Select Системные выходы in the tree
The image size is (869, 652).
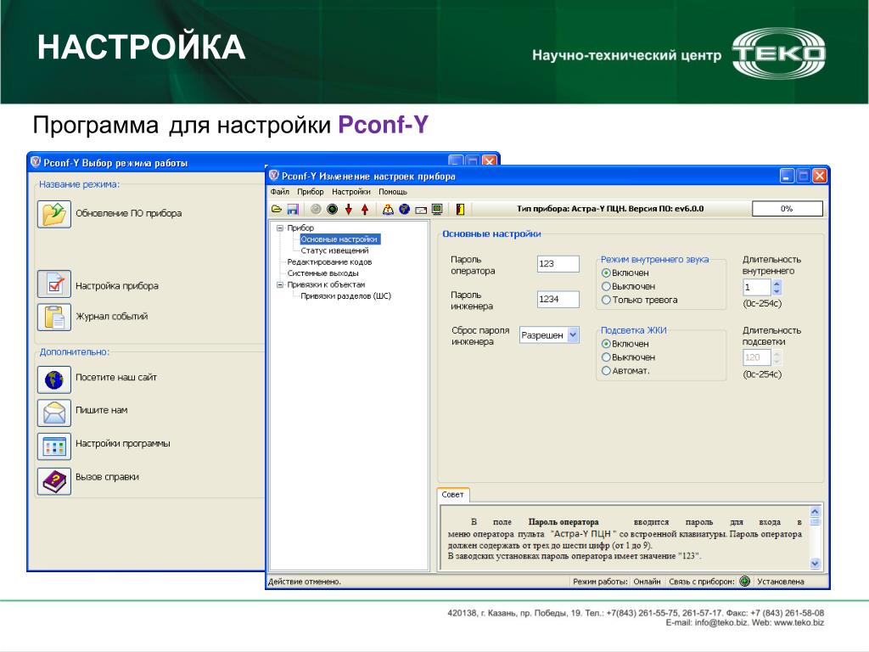pos(322,273)
